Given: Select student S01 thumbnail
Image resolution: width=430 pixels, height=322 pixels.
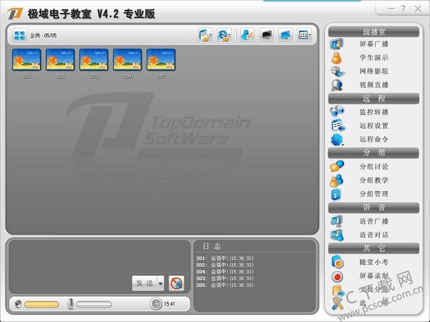Looking at the screenshot, I should 27,60.
